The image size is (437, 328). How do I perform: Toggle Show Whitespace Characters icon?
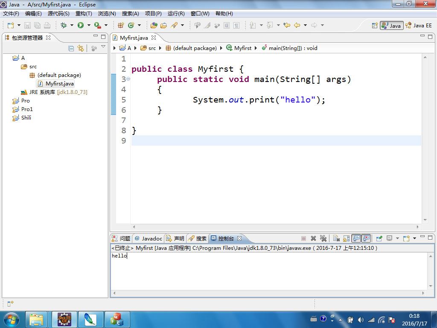[236, 25]
